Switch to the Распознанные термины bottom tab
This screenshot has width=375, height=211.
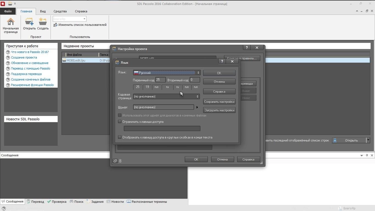(147, 202)
